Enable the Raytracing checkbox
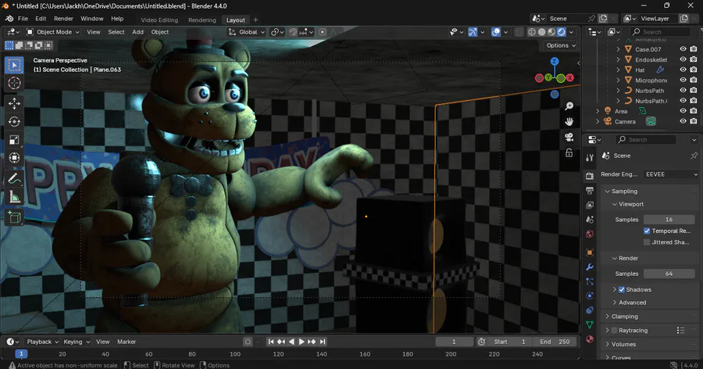The width and height of the screenshot is (703, 369). tap(614, 331)
